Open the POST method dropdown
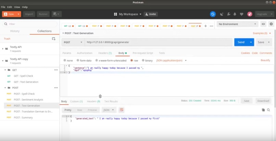The image size is (276, 141). [x=73, y=42]
